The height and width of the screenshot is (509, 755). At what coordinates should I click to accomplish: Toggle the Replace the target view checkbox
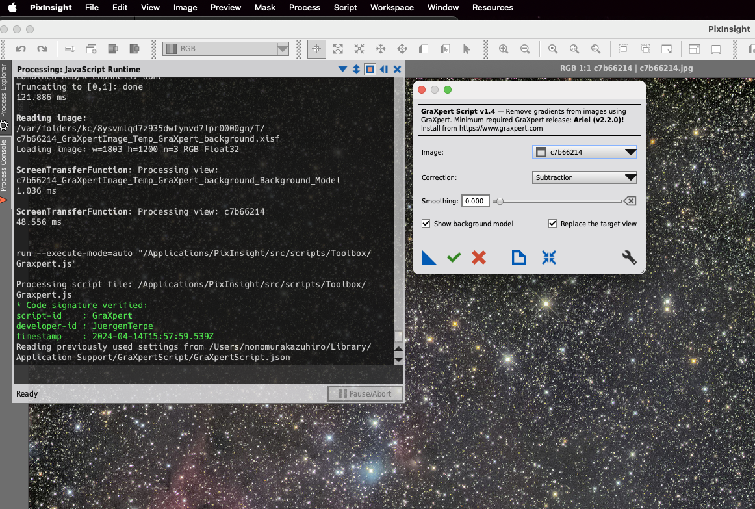553,224
